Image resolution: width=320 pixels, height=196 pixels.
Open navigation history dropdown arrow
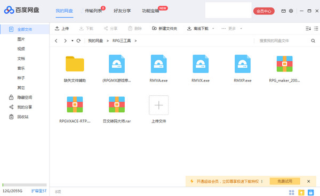pyautogui.click(x=72, y=41)
